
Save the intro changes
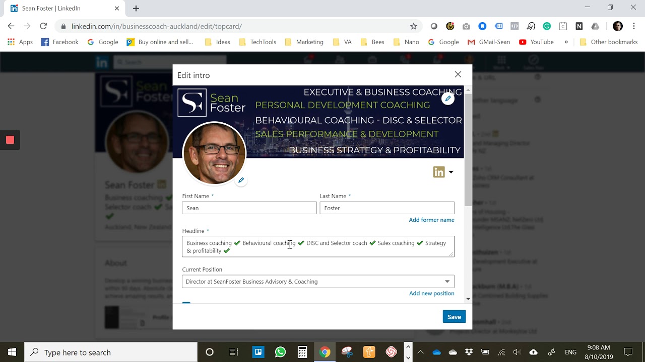[454, 317]
